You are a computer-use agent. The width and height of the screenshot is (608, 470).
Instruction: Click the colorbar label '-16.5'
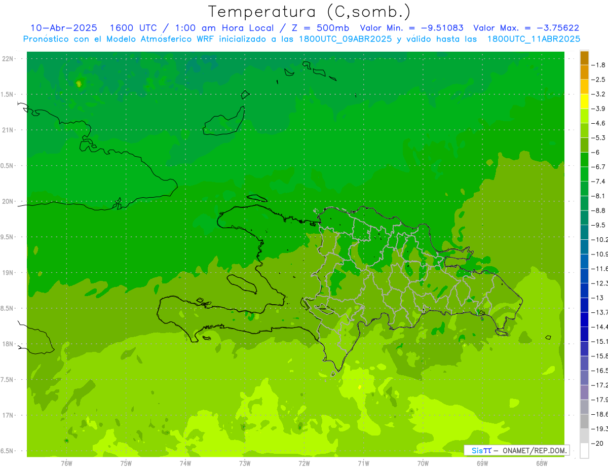[x=600, y=371]
